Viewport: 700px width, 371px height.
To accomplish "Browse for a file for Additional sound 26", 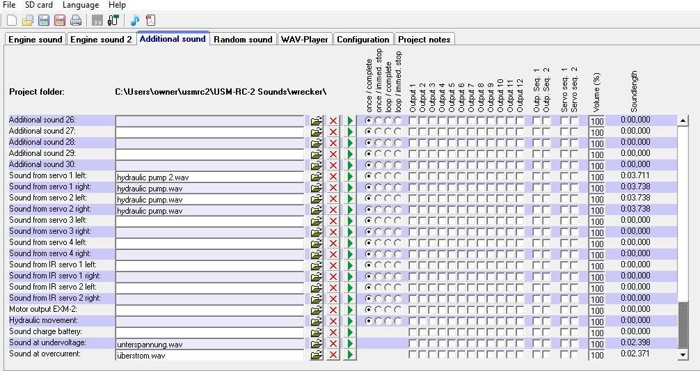I will [317, 120].
